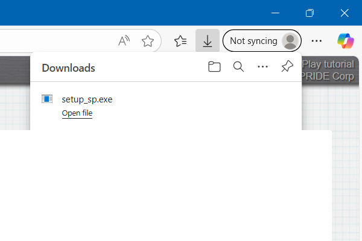This screenshot has height=241, width=362.
Task: Click the Open file link
Action: pyautogui.click(x=77, y=113)
